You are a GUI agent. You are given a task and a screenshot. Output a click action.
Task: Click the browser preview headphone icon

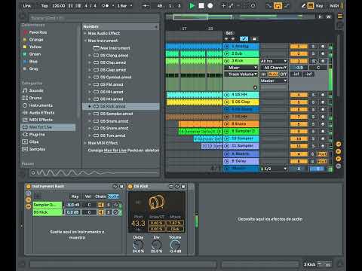[33, 173]
